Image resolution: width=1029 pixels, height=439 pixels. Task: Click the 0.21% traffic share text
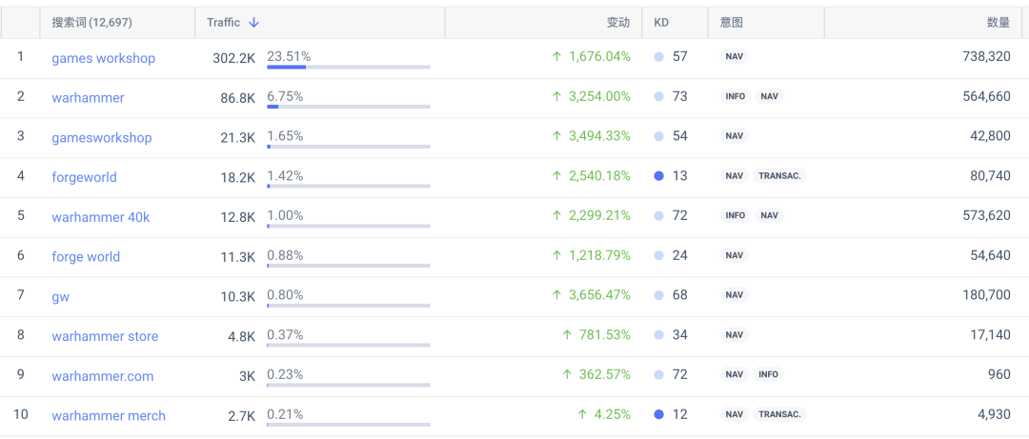285,414
